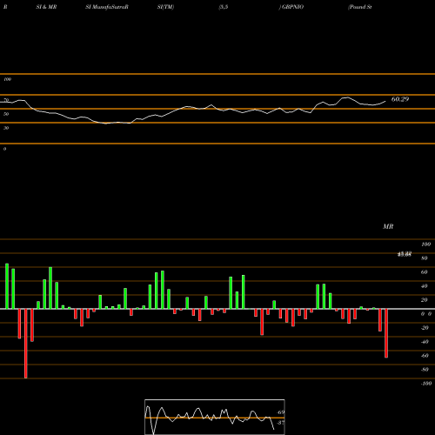The width and height of the screenshot is (435, 435).
Task: Click the MR axis label 20
Action: click(425, 300)
